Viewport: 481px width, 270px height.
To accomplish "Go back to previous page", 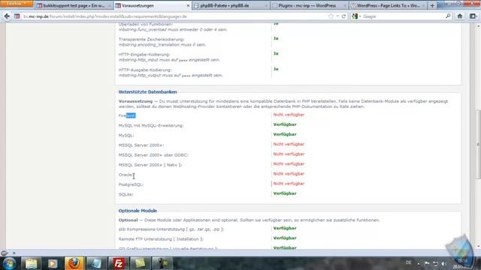I will (7, 16).
